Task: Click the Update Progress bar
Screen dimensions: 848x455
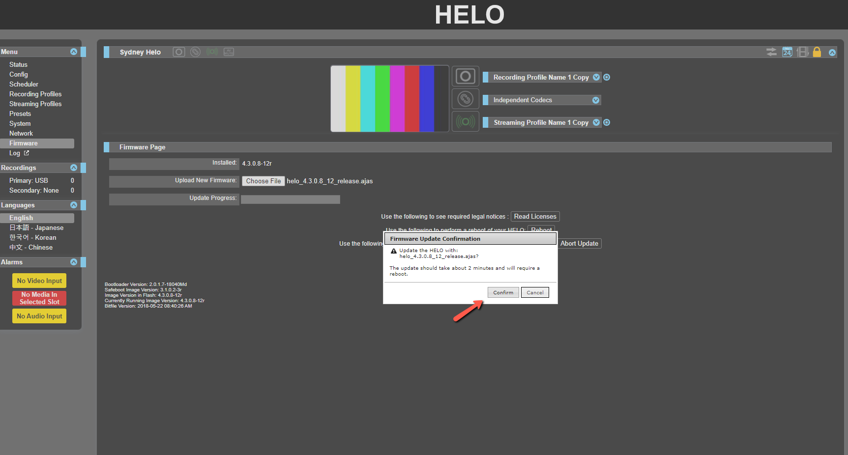Action: tap(291, 199)
